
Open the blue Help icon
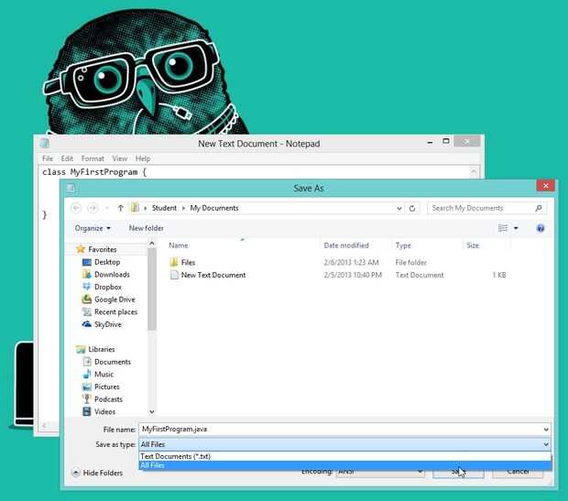(541, 228)
